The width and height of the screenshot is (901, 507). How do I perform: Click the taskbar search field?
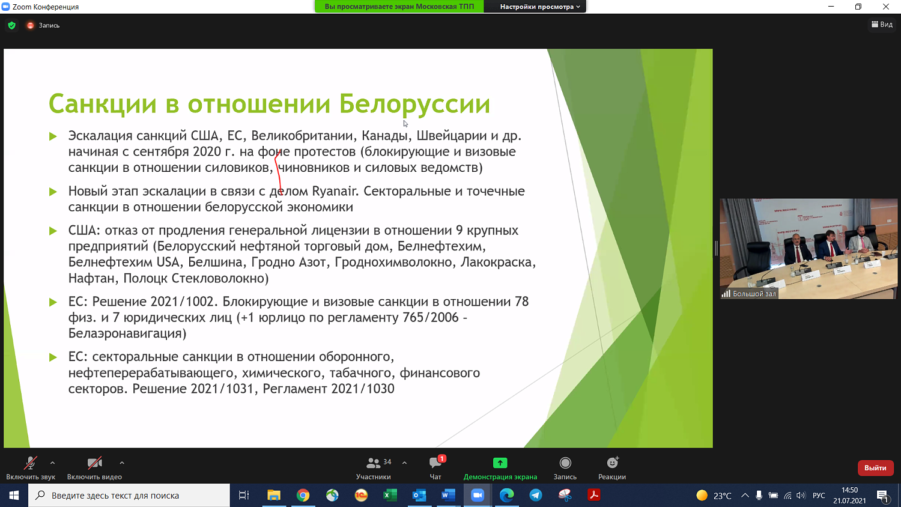[129, 496]
